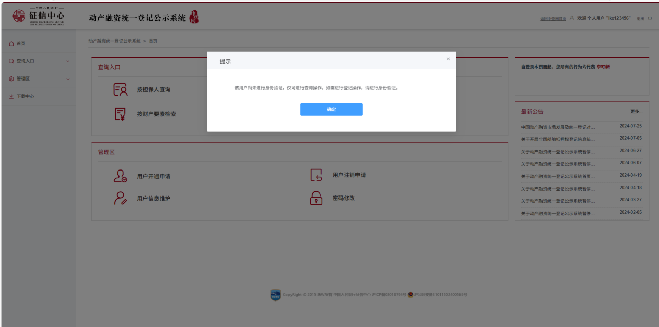Viewport: 659px width, 327px height.
Task: Click the 最新公告 panel heading
Action: click(x=532, y=112)
